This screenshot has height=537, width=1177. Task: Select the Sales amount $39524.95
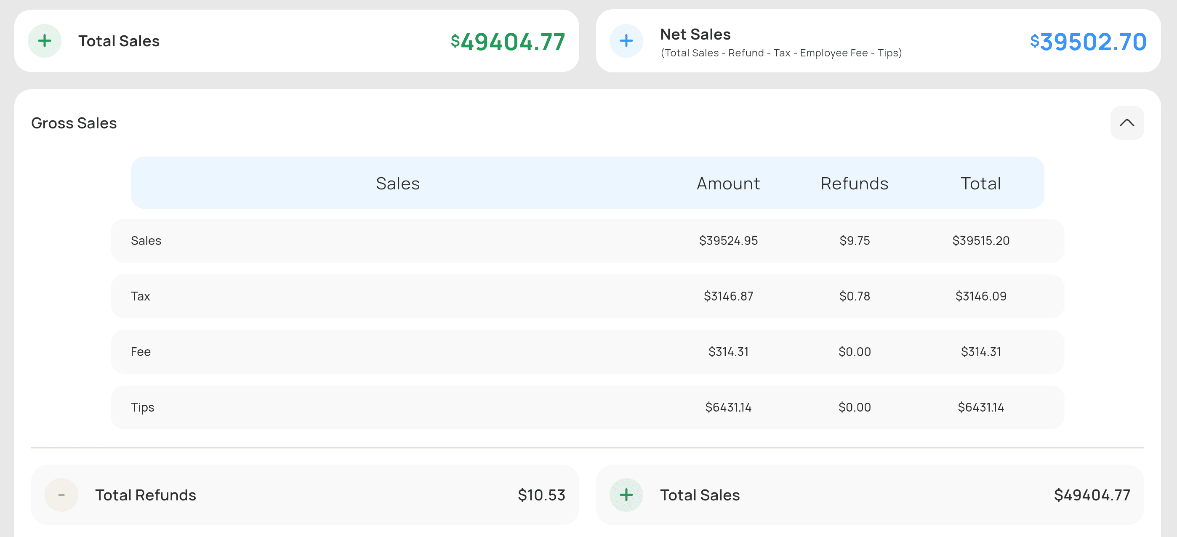pyautogui.click(x=728, y=241)
